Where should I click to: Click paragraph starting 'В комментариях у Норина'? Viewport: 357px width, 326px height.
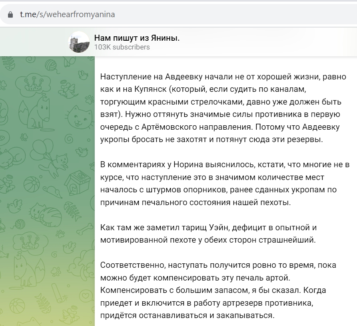[225, 183]
